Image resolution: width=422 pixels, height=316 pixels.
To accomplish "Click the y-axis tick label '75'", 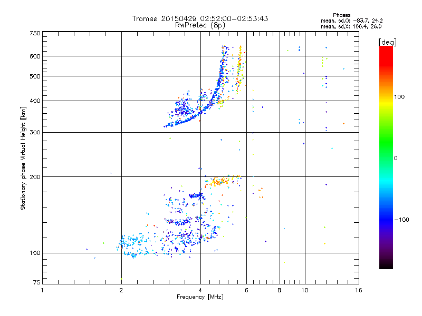I will 37,282.
